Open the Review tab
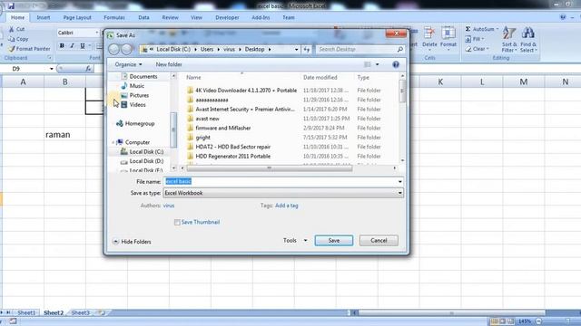 [170, 17]
